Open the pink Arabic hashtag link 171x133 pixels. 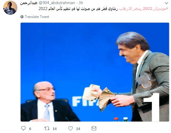pyautogui.click(x=144, y=9)
